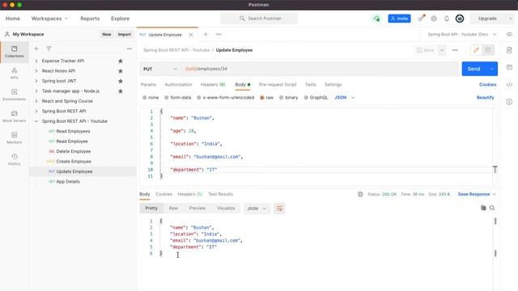Screen dimensions: 518x291
Task: Open the environment selector dropdown
Action: (x=461, y=34)
